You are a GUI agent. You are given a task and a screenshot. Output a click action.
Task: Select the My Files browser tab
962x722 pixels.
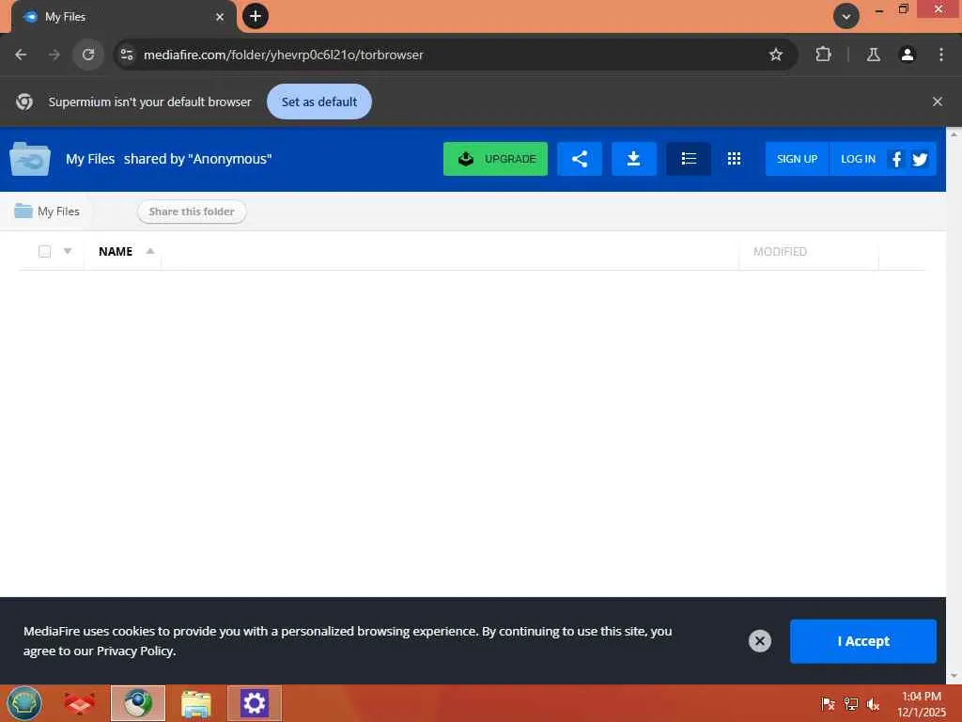click(x=123, y=17)
